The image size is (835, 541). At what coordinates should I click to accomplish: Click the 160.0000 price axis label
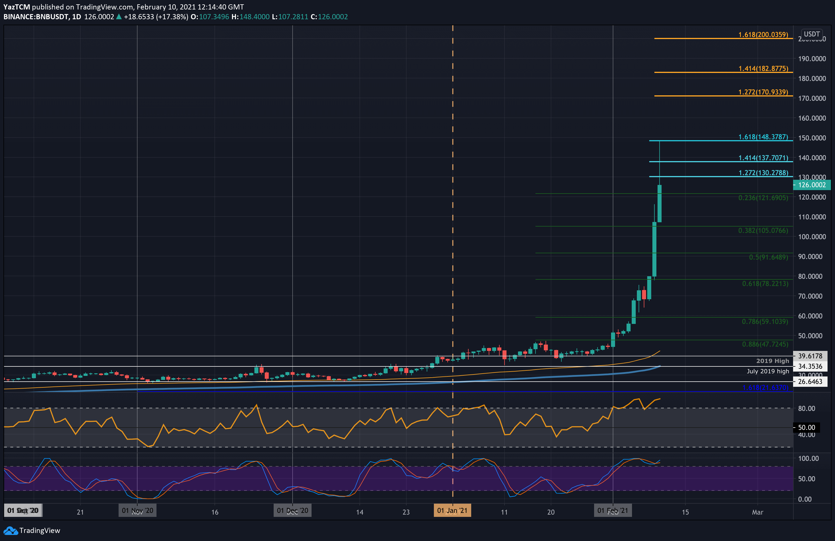pos(812,118)
